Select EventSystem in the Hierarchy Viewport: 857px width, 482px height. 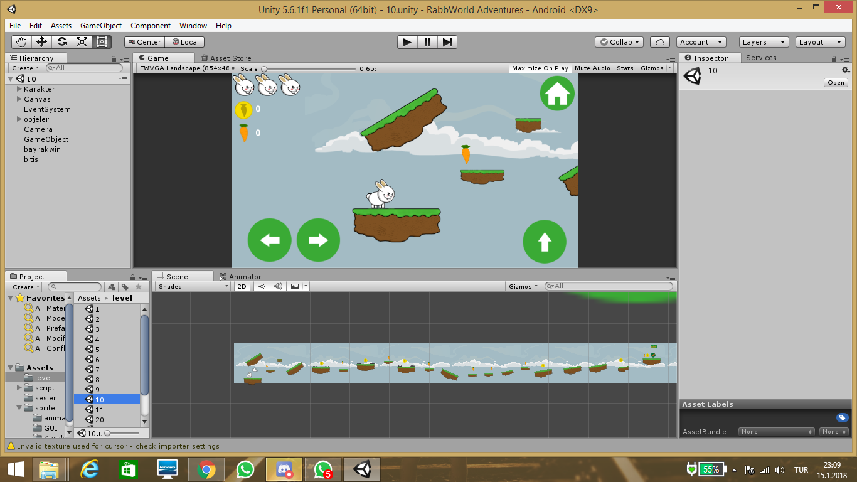pyautogui.click(x=47, y=109)
